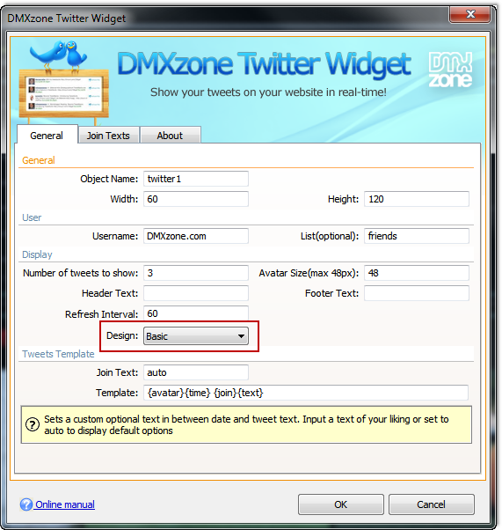
Task: Switch to the Join Texts tab
Action: click(108, 136)
